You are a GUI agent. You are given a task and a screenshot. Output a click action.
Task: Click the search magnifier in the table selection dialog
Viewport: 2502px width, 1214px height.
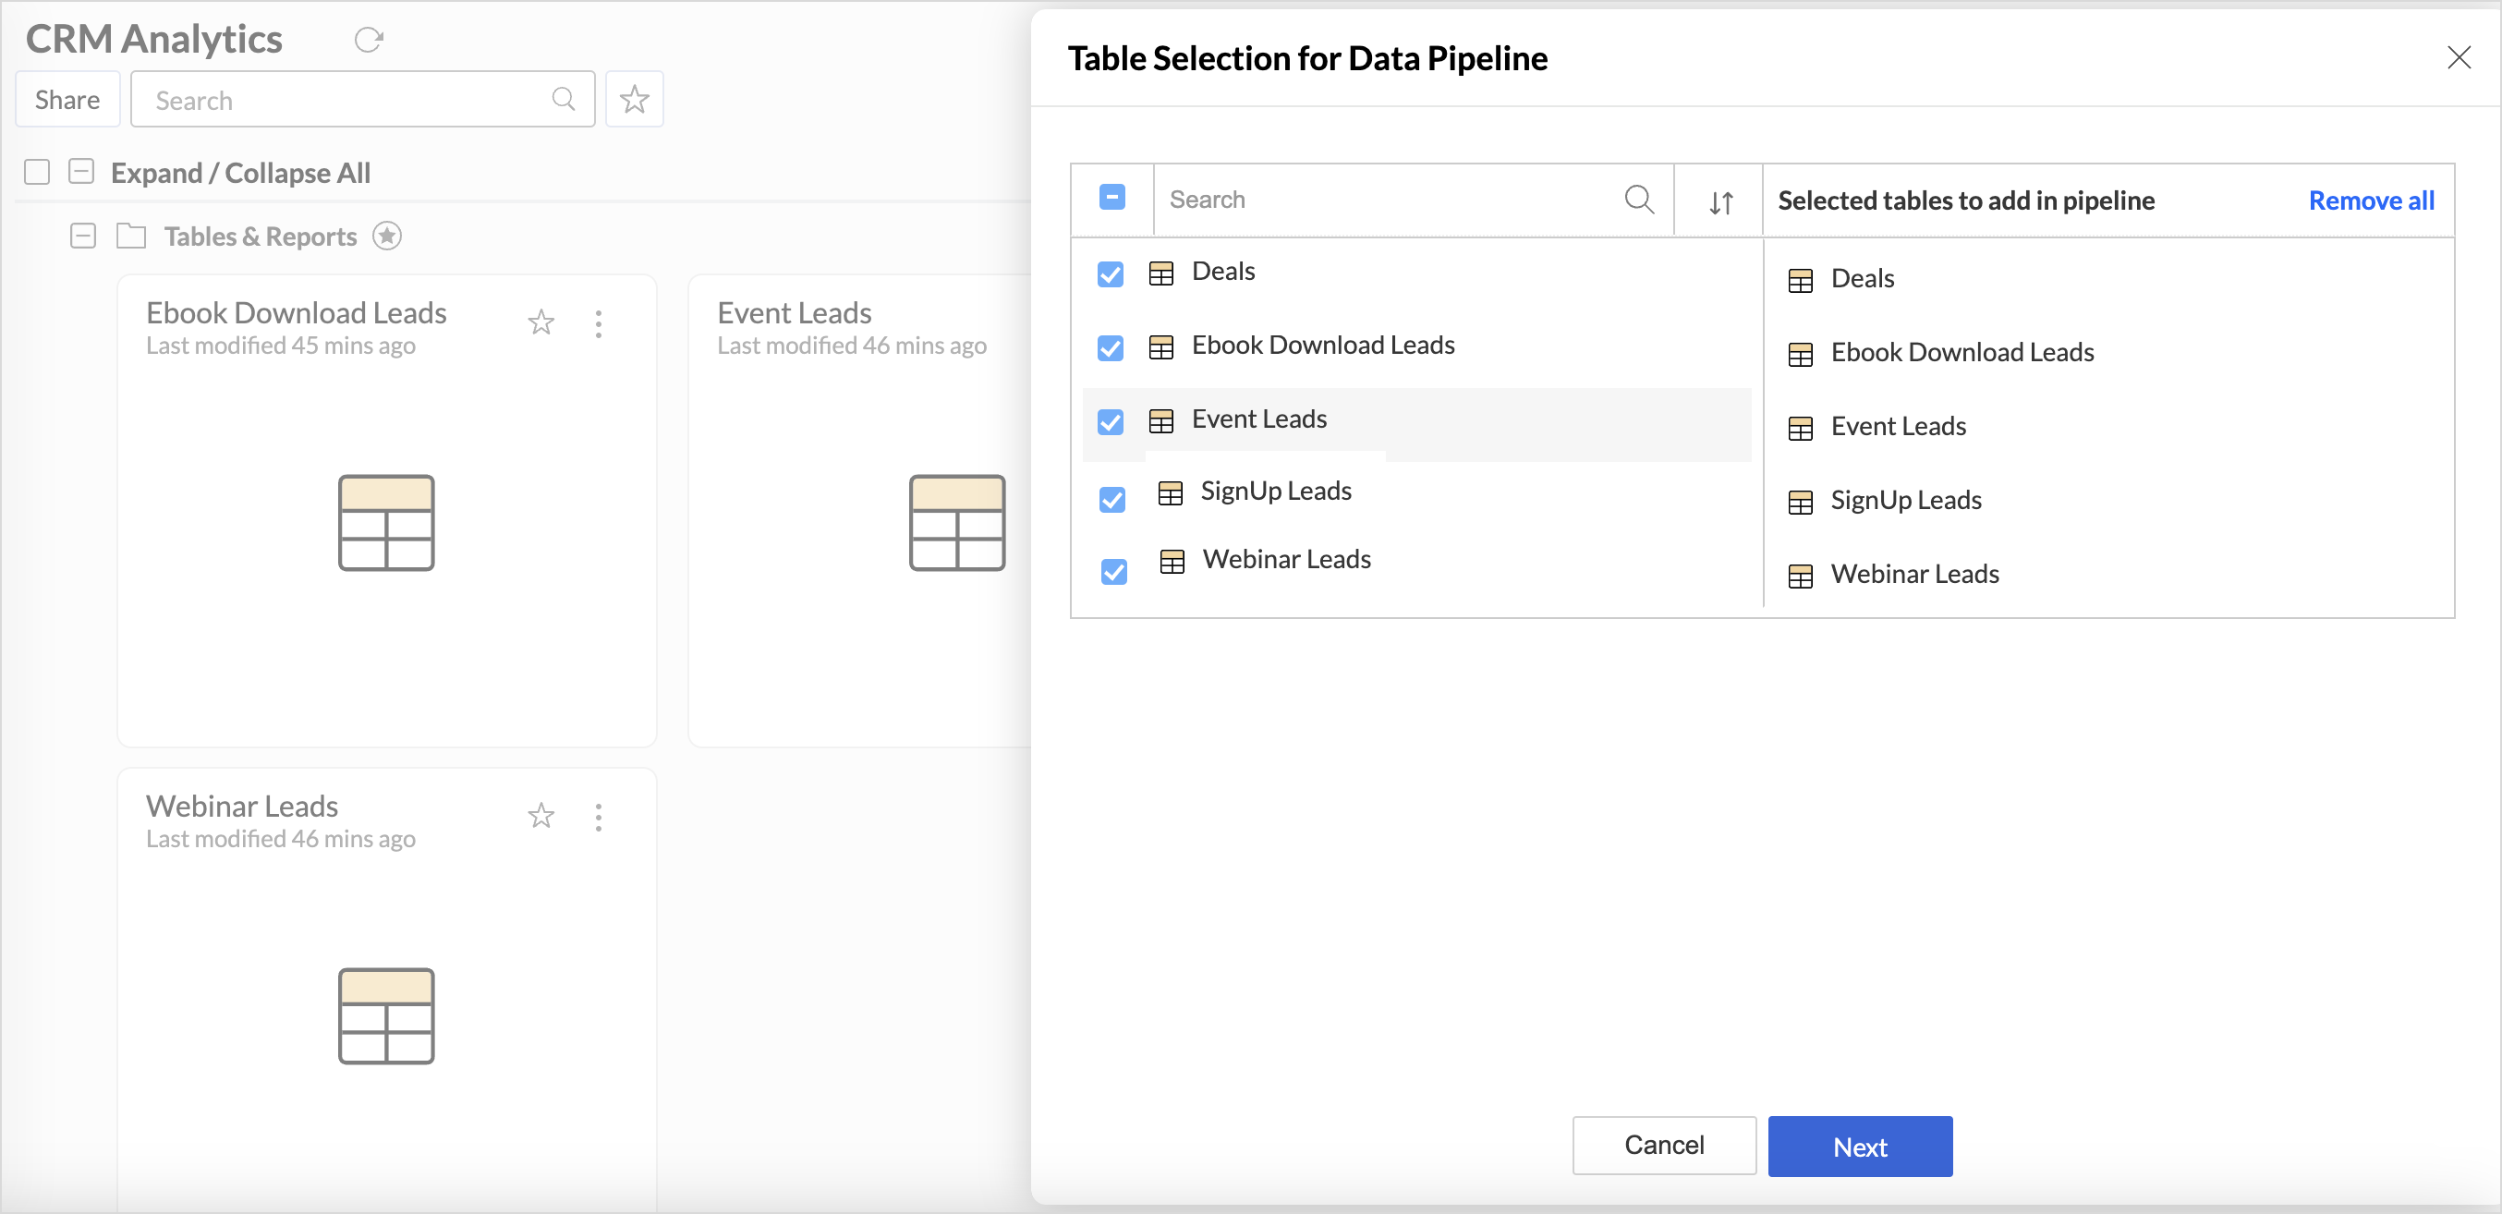[x=1638, y=199]
